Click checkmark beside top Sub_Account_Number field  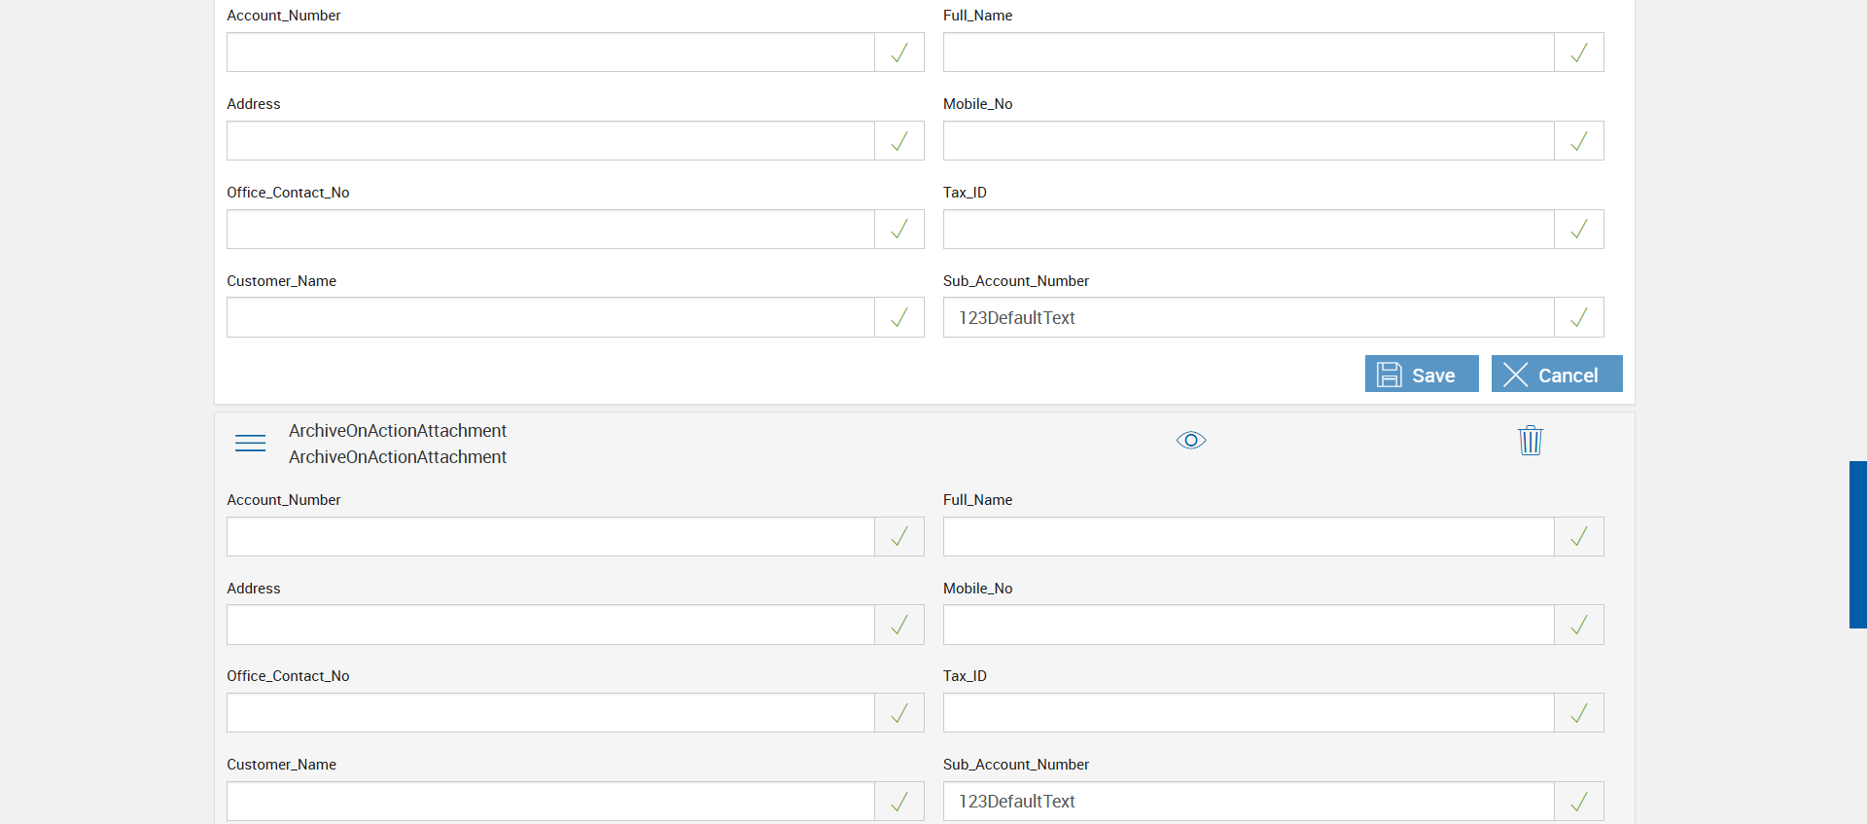point(1579,318)
